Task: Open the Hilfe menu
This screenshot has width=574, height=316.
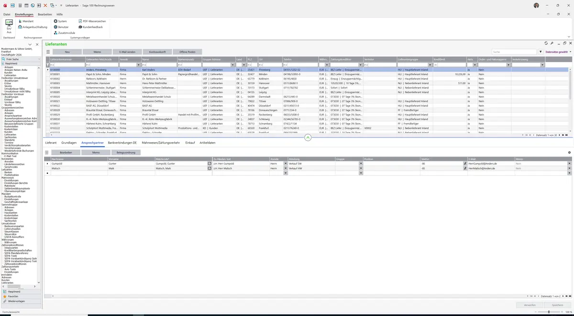Action: 60,14
